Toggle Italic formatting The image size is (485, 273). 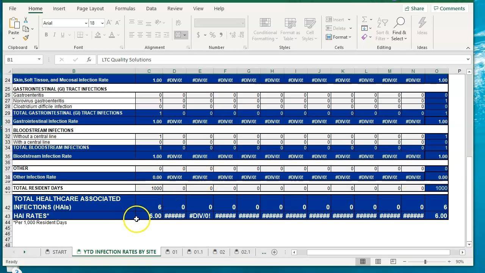(x=54, y=35)
